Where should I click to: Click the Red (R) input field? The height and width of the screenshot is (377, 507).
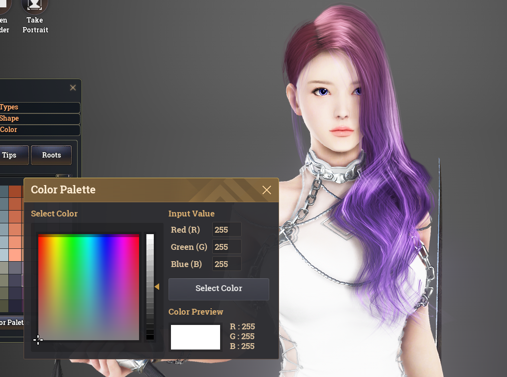(x=226, y=230)
